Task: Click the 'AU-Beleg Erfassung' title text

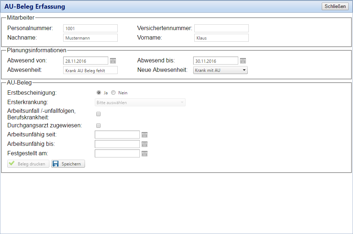Action: pos(35,7)
